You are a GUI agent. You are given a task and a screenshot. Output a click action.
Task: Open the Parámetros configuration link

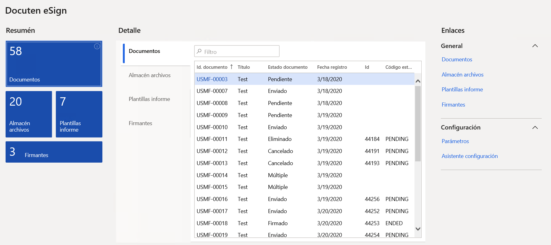click(455, 141)
